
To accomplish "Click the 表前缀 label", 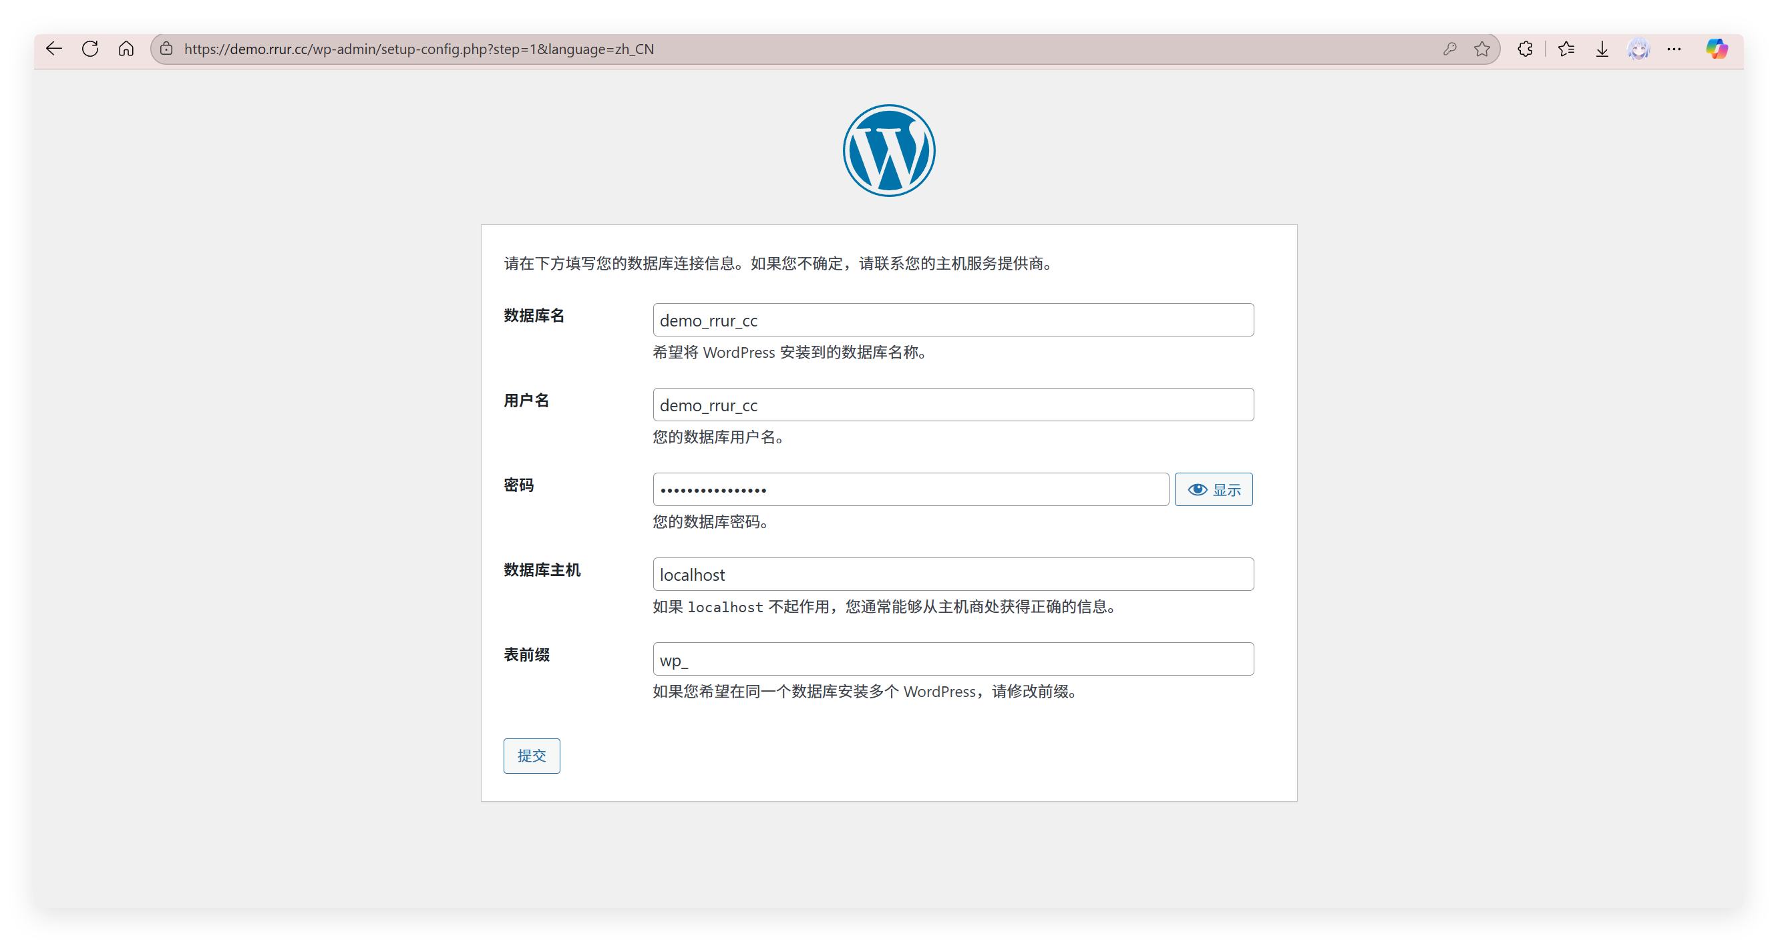I will coord(526,656).
